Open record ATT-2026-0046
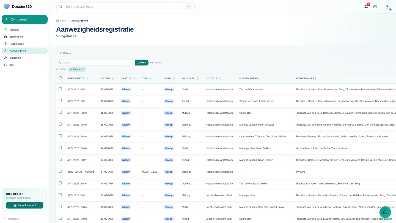 point(77,137)
